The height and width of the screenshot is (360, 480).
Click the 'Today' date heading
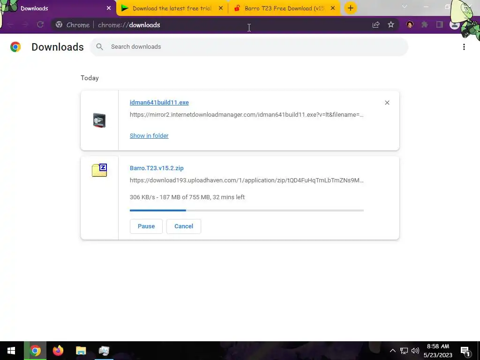pos(90,78)
